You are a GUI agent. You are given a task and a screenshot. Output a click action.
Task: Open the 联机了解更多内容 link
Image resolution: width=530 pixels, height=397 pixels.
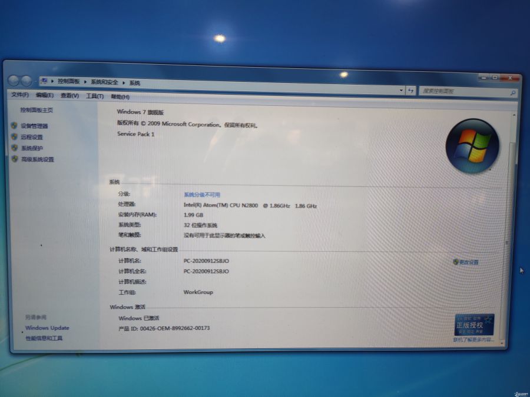(x=473, y=339)
